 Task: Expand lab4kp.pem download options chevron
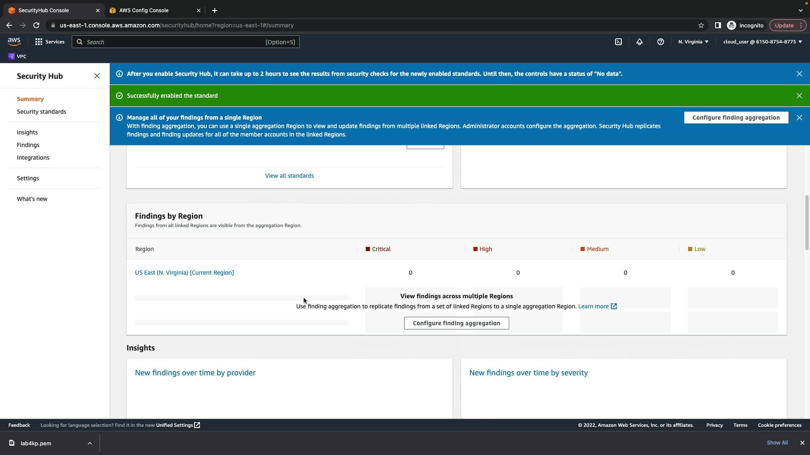click(89, 443)
